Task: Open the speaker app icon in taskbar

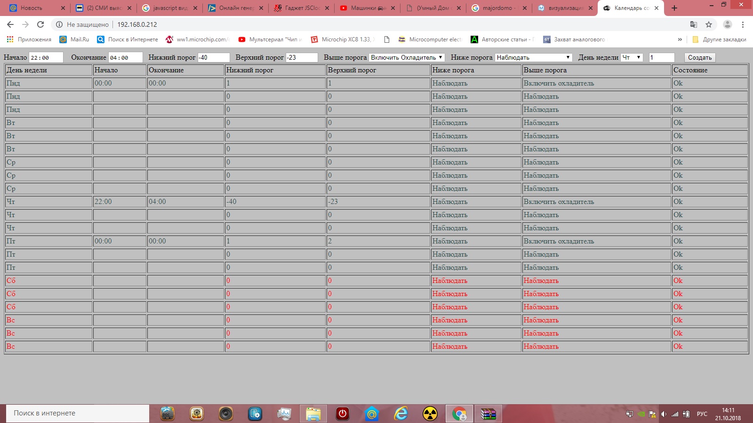Action: [x=226, y=414]
